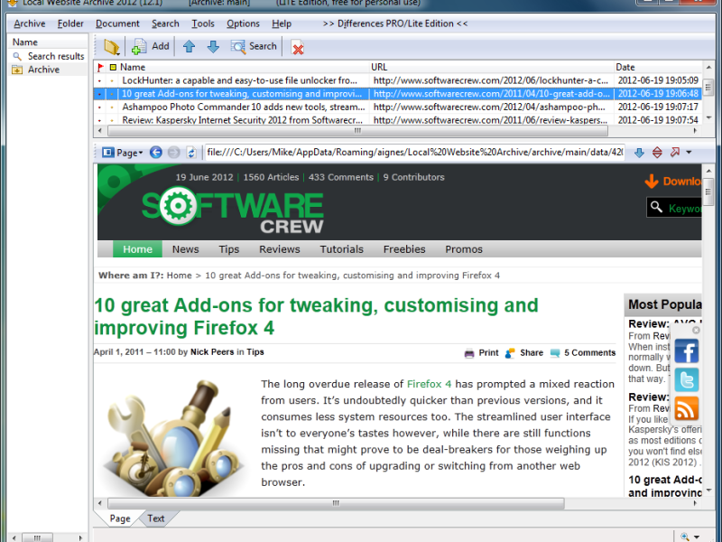Click Nick Peers author link
This screenshot has width=722, height=542.
212,352
